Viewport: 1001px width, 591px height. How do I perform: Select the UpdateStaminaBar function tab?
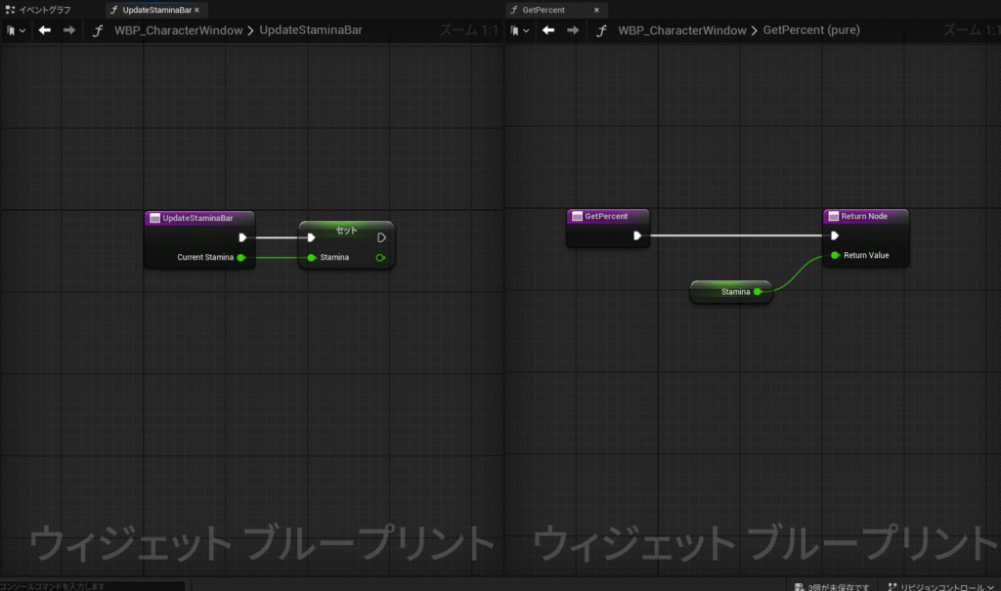pyautogui.click(x=156, y=10)
